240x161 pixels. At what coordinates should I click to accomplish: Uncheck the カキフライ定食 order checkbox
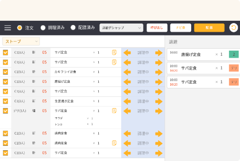click(x=6, y=72)
